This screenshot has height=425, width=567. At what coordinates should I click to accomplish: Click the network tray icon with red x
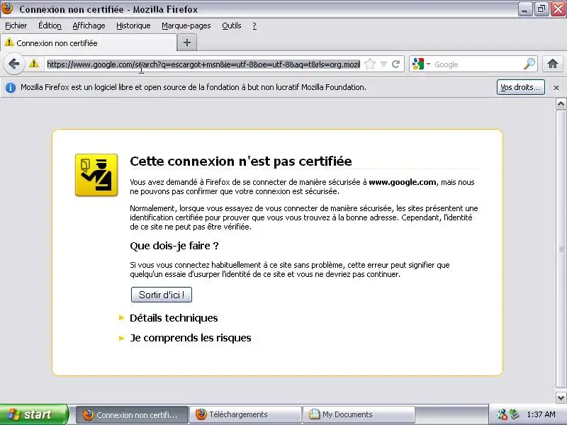pos(502,414)
